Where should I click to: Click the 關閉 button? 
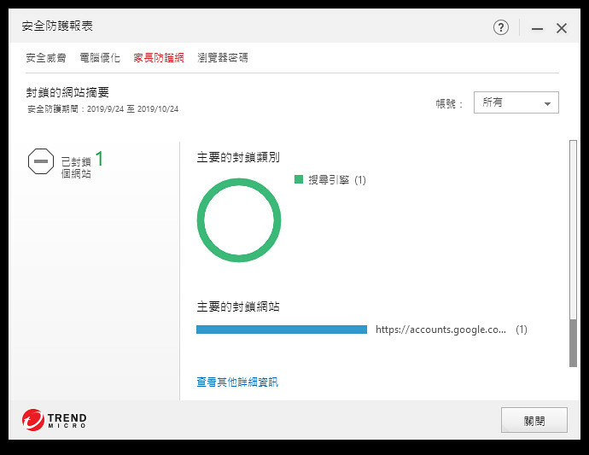pos(534,420)
